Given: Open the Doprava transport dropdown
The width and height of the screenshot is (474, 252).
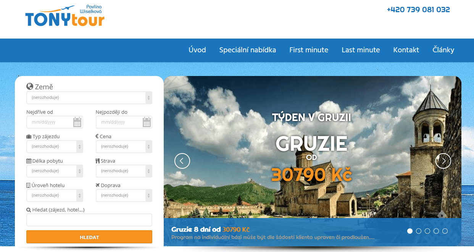Looking at the screenshot, I should click(124, 195).
